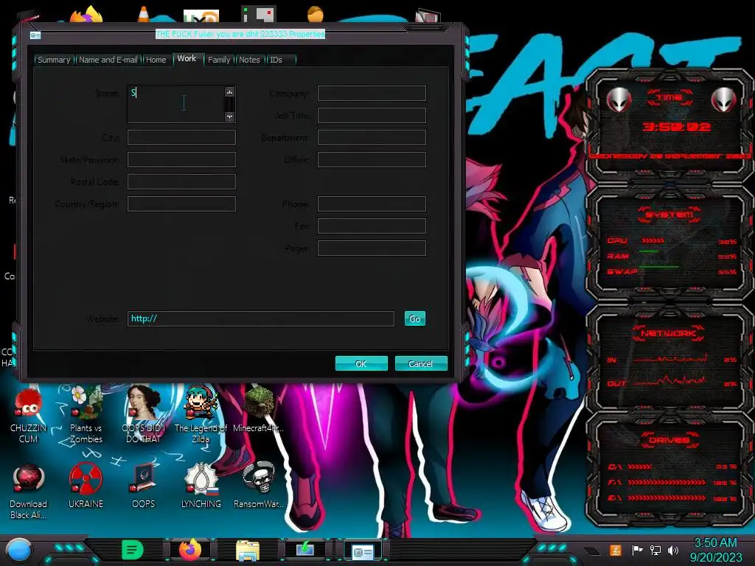
Task: Open the green notes app in the taskbar
Action: click(133, 550)
